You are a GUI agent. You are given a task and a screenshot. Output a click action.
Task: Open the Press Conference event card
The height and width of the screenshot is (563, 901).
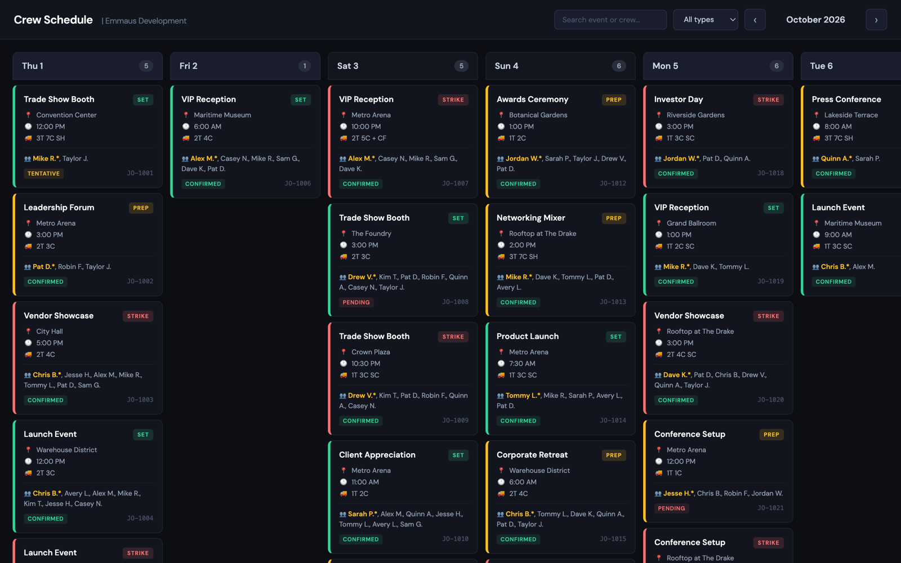(851, 136)
